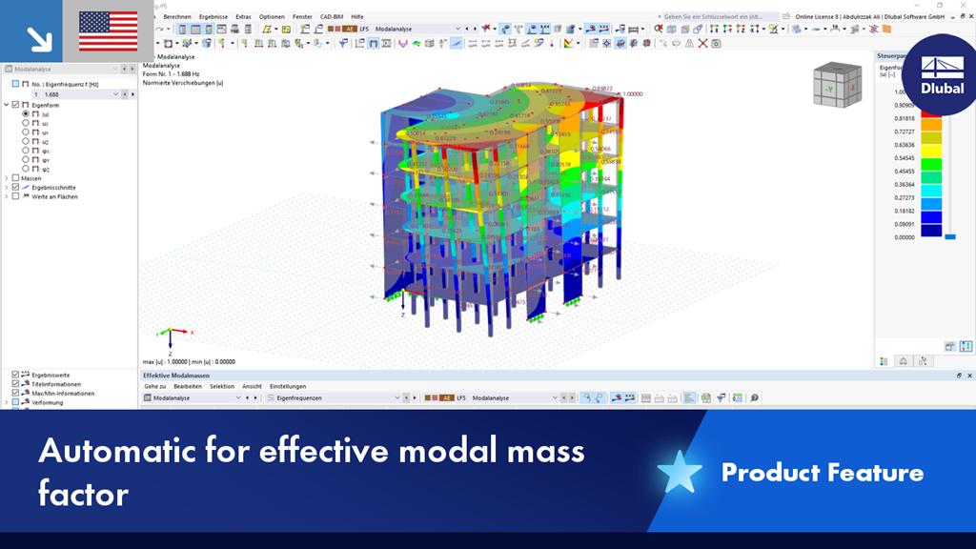Screen dimensions: 976x549
Task: Open the eigenfrequency number dropdown showing 1.688 Hz
Action: [x=115, y=93]
